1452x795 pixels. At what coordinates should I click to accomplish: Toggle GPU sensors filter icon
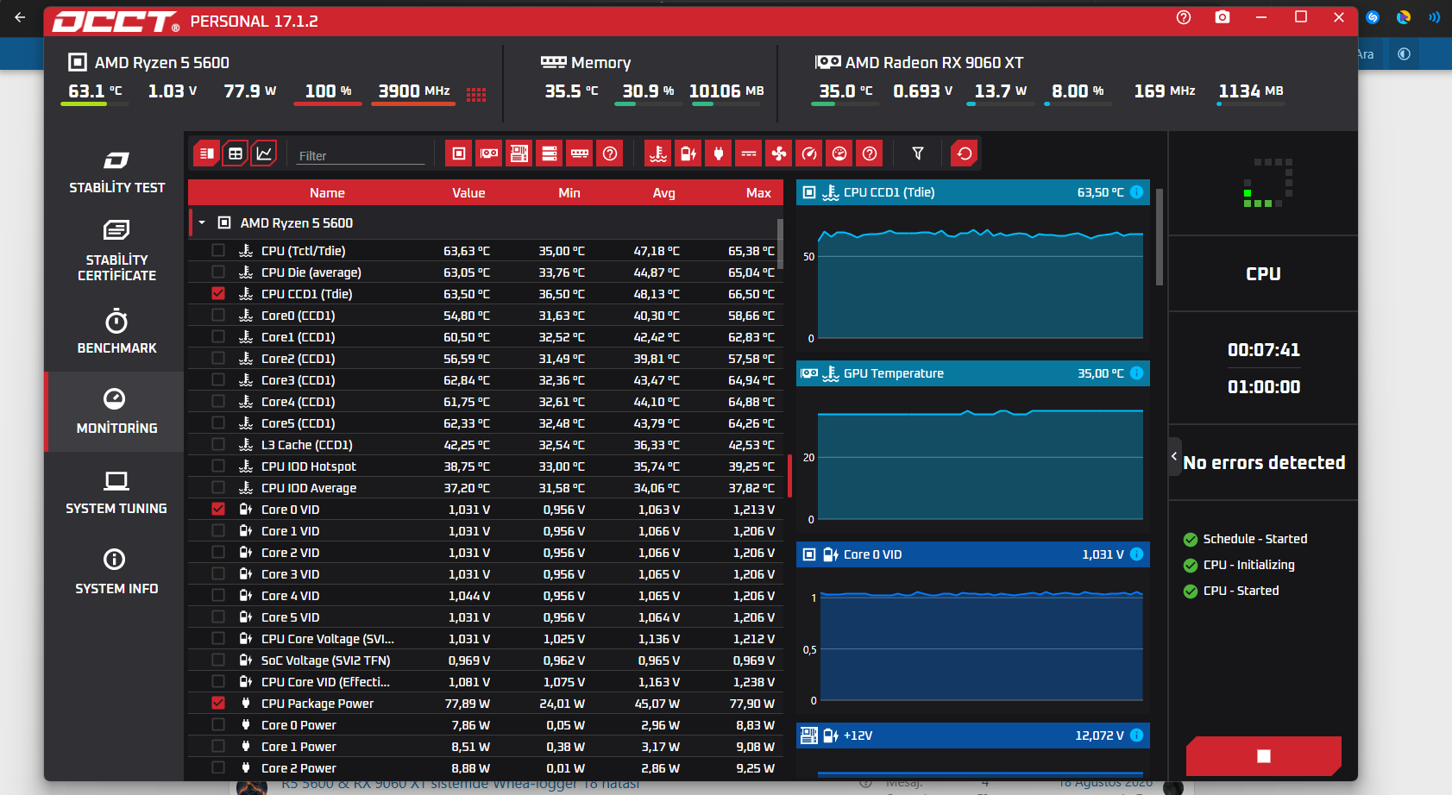pyautogui.click(x=489, y=153)
